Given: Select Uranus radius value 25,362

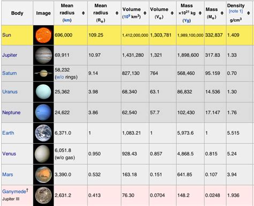Looking at the screenshot, I should pos(62,92).
